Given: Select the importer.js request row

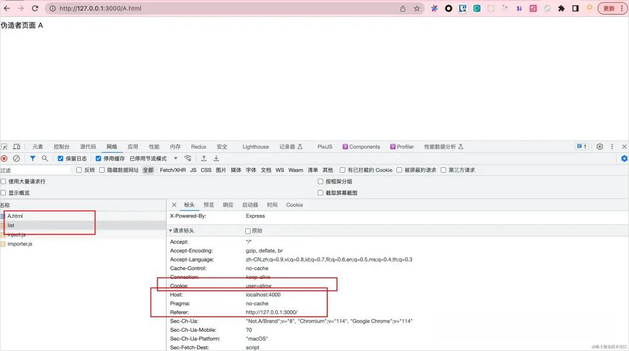Looking at the screenshot, I should tap(83, 244).
